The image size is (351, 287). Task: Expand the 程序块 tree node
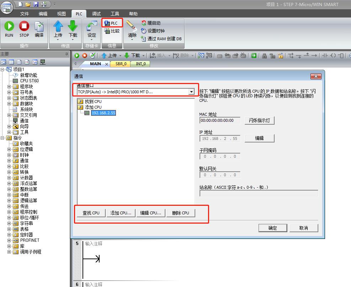[x=9, y=87]
